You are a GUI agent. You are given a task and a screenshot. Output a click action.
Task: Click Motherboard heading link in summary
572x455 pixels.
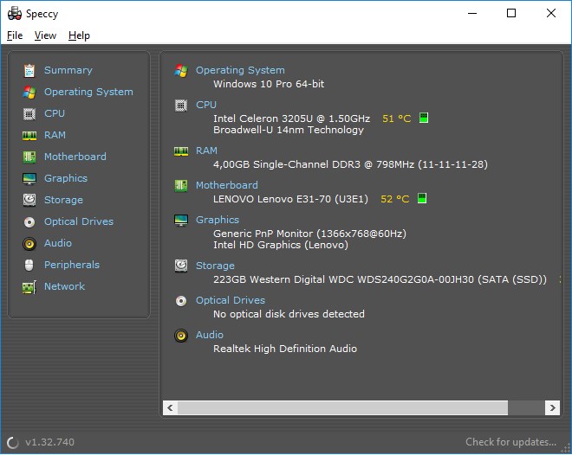click(227, 185)
